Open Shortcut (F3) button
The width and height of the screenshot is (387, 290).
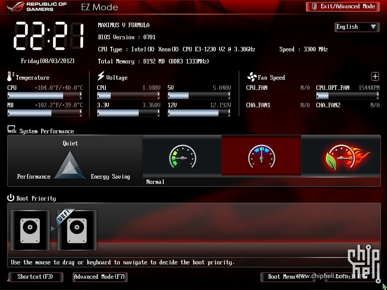(x=36, y=277)
